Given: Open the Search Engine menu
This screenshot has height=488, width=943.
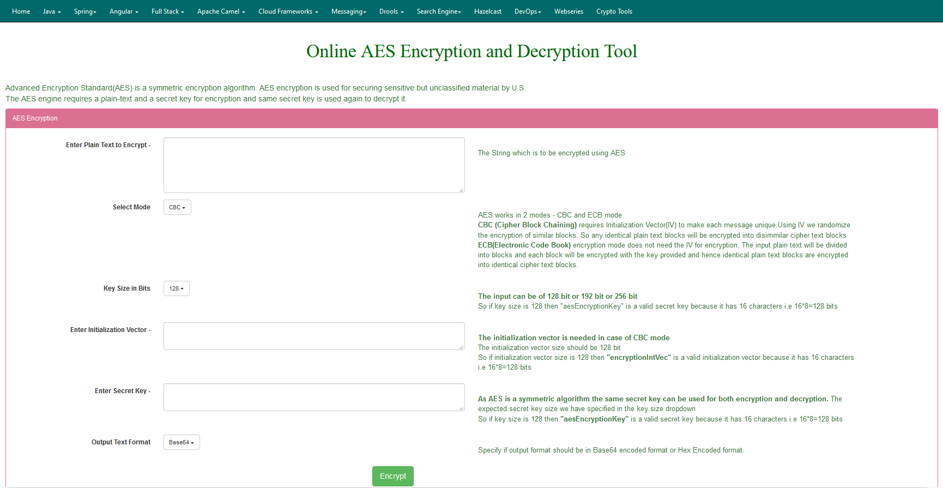Looking at the screenshot, I should point(439,11).
